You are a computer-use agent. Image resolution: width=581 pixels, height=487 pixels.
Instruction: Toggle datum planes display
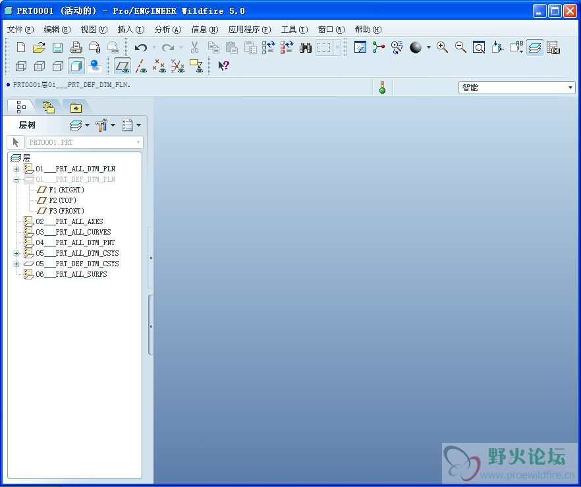click(x=123, y=66)
